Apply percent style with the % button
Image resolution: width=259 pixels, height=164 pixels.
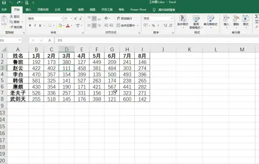153,26
